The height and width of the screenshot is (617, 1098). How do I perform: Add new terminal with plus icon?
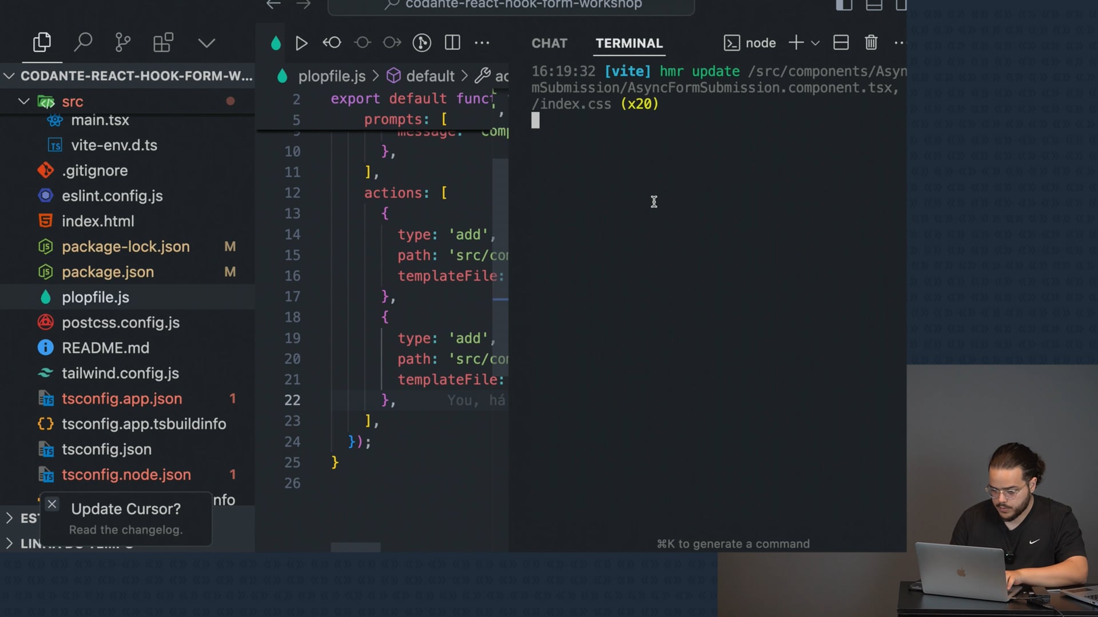point(796,43)
